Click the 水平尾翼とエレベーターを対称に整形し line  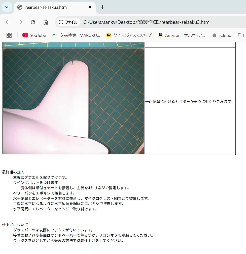pyautogui.click(x=81, y=199)
